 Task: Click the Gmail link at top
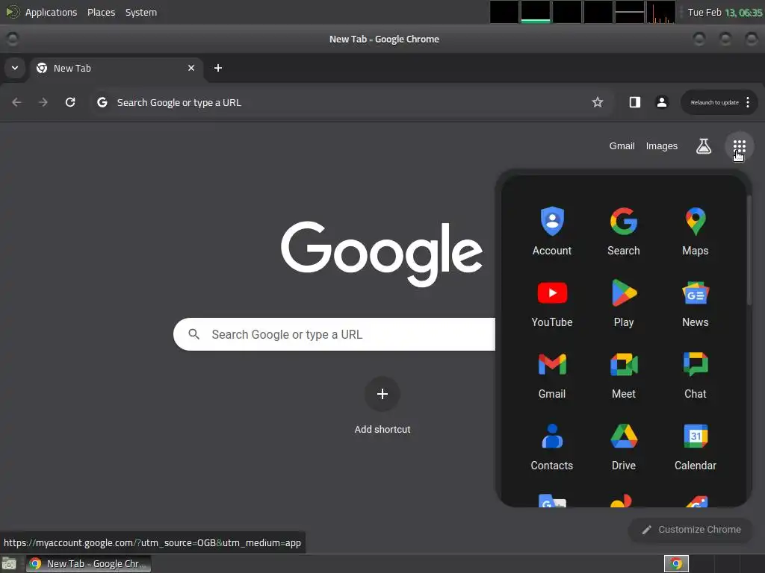(622, 146)
